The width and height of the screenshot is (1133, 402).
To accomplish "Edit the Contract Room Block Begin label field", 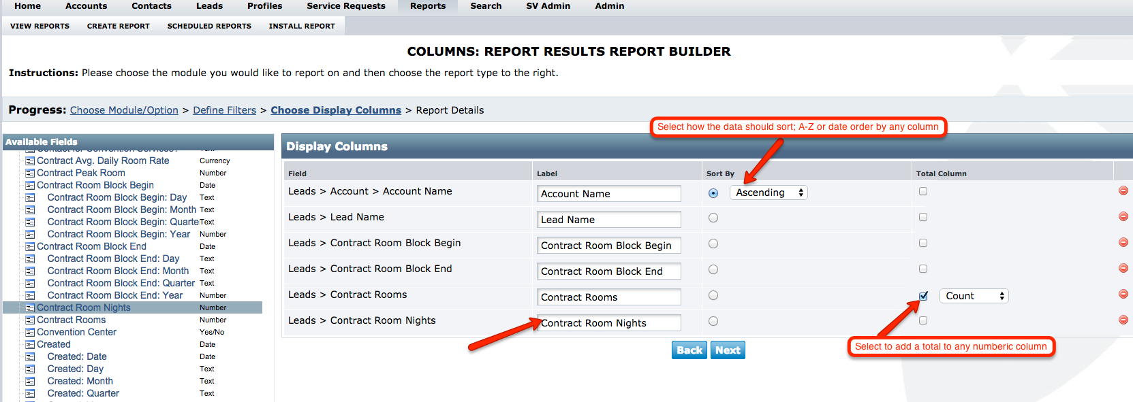I will click(609, 246).
